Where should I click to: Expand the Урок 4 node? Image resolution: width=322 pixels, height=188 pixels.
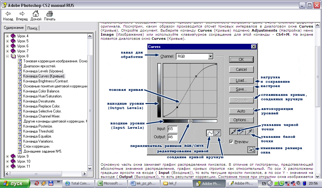[x=8, y=36]
